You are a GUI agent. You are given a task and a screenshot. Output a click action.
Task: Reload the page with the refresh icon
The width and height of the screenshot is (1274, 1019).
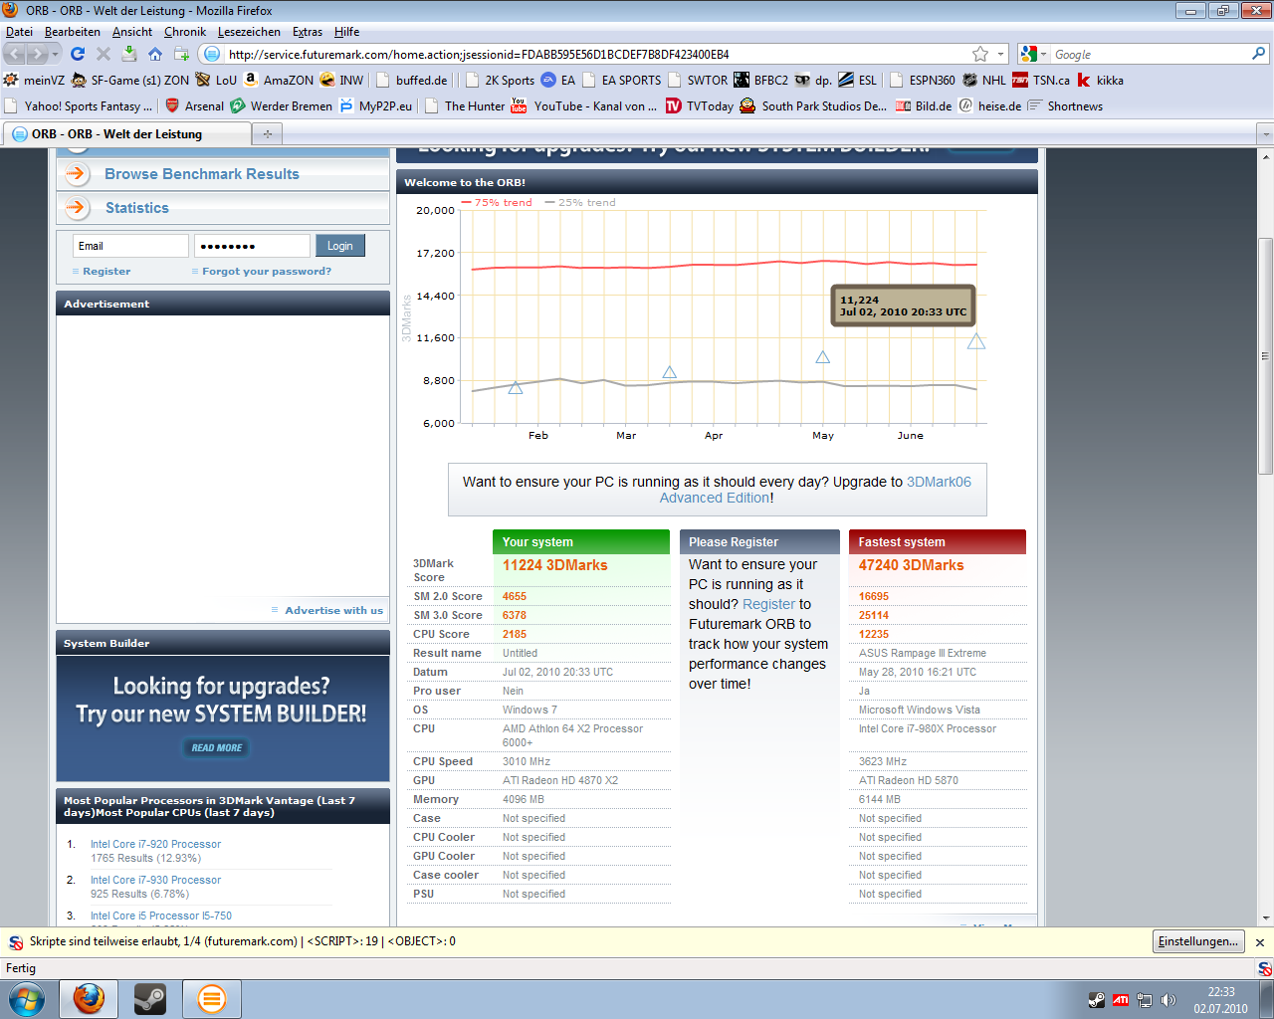tap(78, 54)
